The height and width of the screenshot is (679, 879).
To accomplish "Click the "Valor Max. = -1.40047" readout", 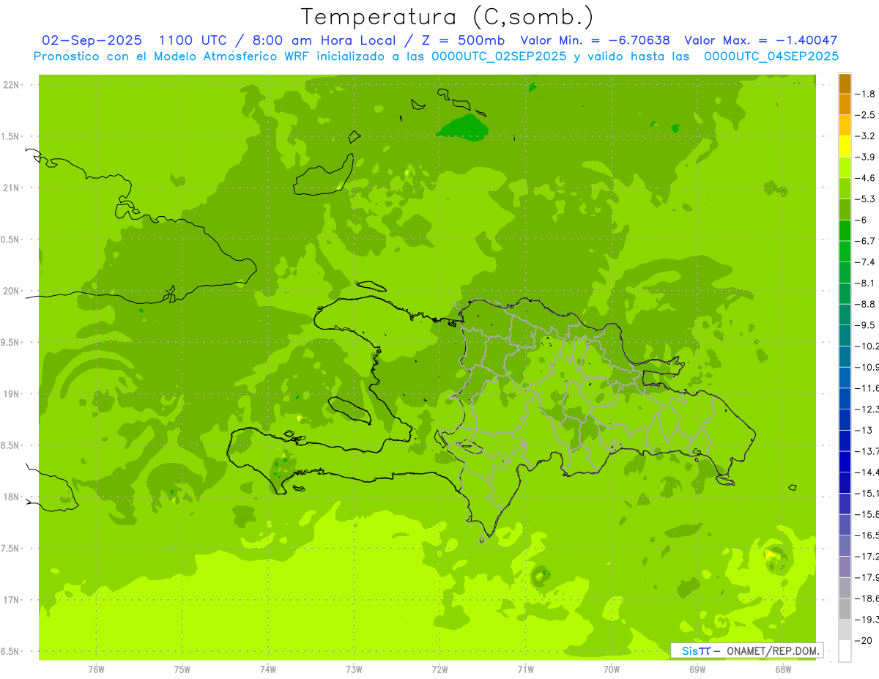I will pyautogui.click(x=761, y=41).
